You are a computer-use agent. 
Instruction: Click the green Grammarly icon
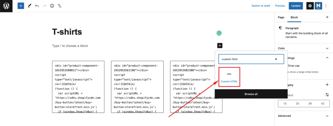coord(219,33)
